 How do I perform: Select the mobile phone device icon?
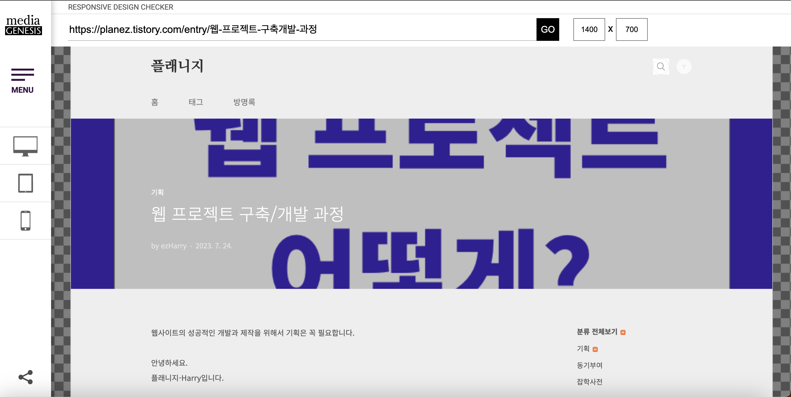[x=25, y=221]
